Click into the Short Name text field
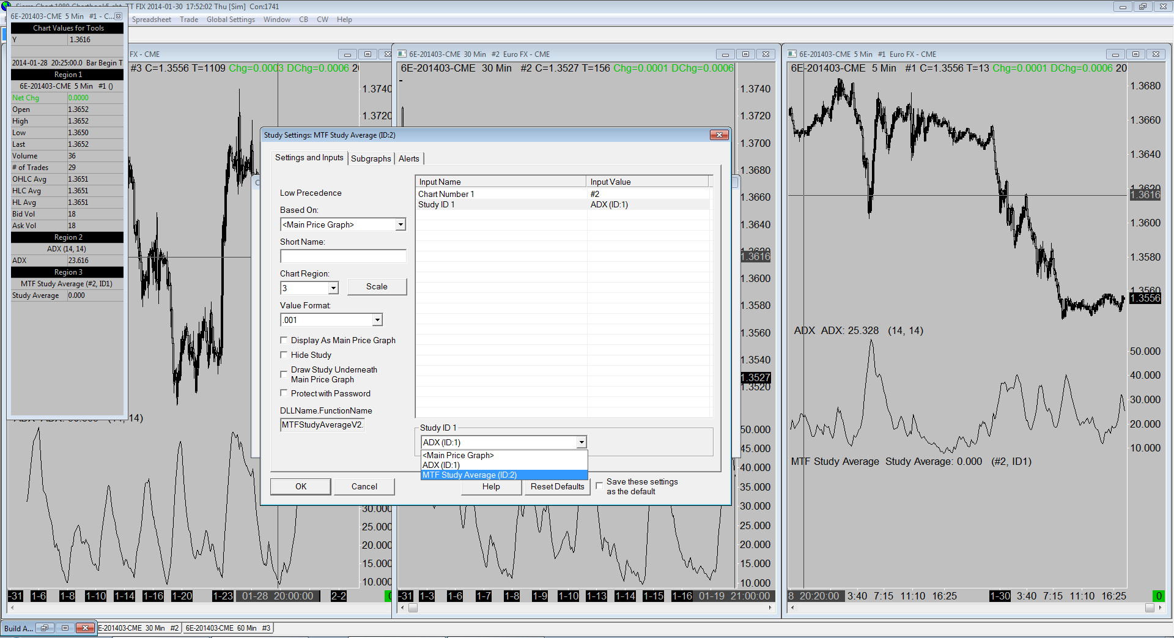The image size is (1174, 638). pyautogui.click(x=343, y=256)
